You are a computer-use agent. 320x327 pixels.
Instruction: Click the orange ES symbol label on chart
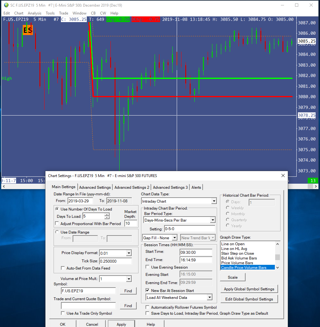click(27, 30)
